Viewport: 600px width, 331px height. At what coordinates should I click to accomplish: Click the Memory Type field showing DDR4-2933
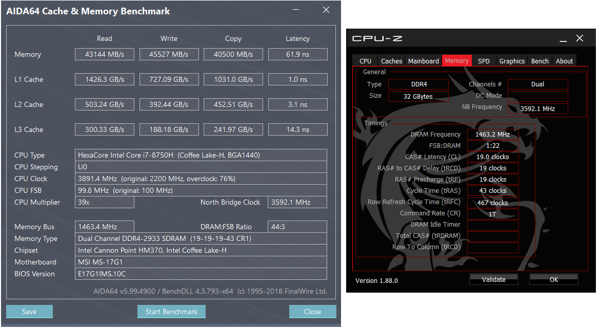coord(201,238)
